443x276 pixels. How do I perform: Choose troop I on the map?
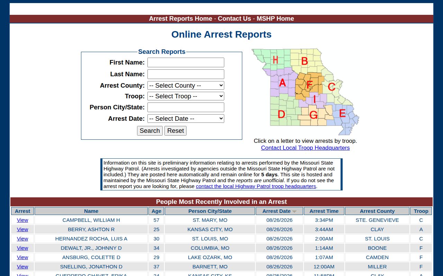[x=314, y=99]
